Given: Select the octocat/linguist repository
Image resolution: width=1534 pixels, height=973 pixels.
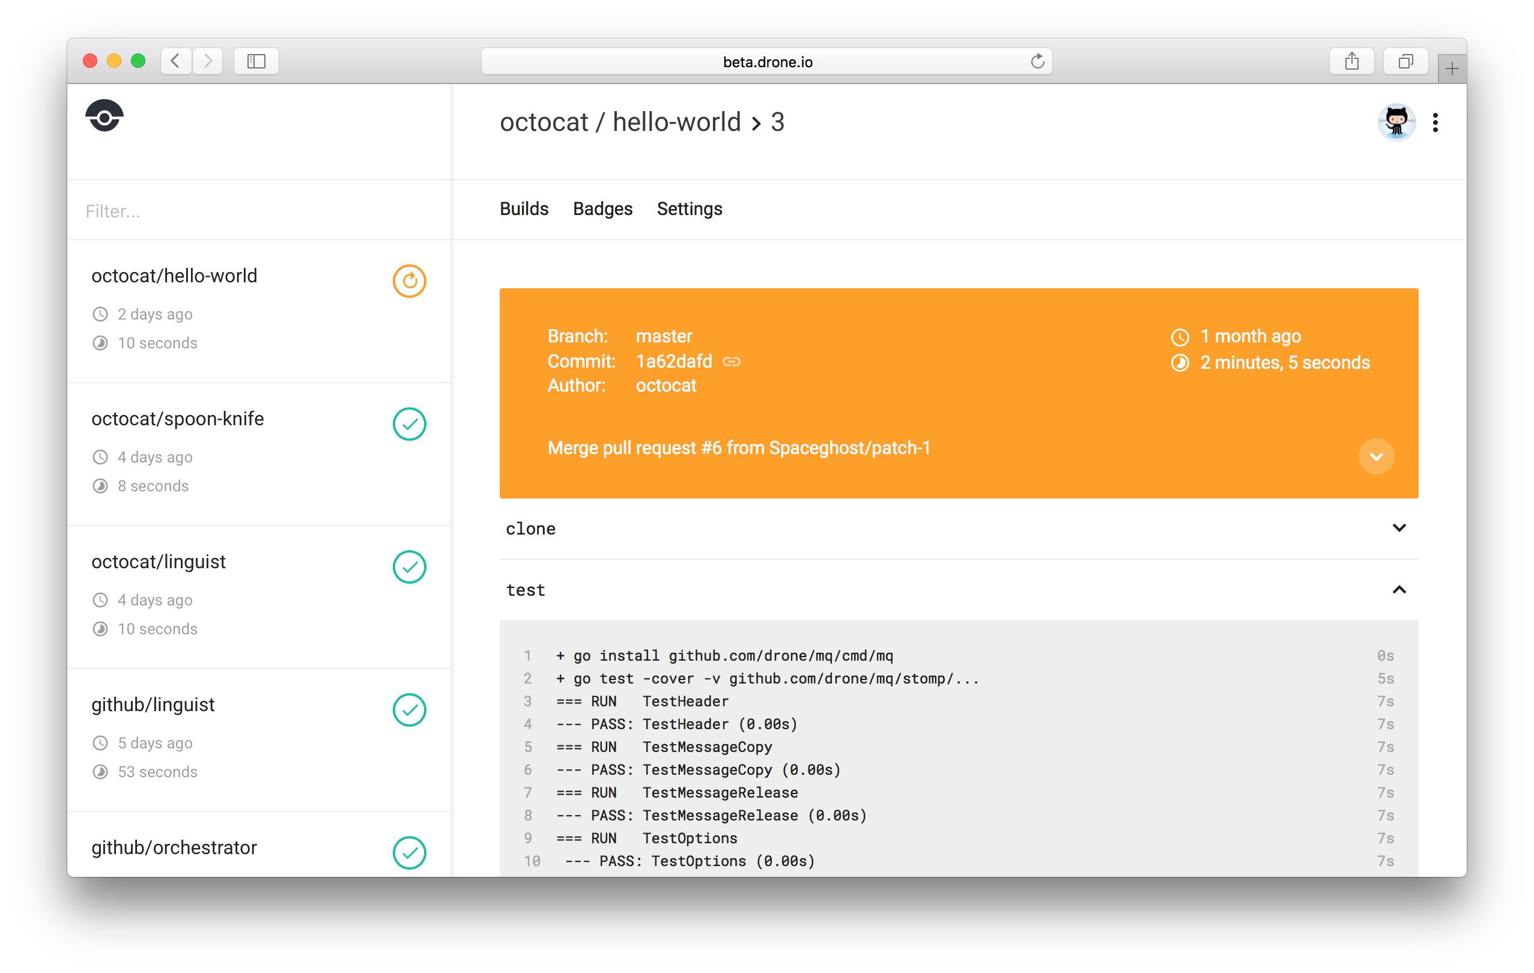Looking at the screenshot, I should point(159,562).
